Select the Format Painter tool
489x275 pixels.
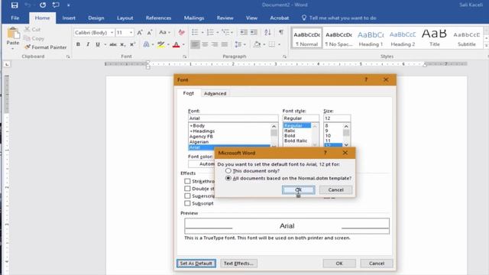[x=46, y=47]
